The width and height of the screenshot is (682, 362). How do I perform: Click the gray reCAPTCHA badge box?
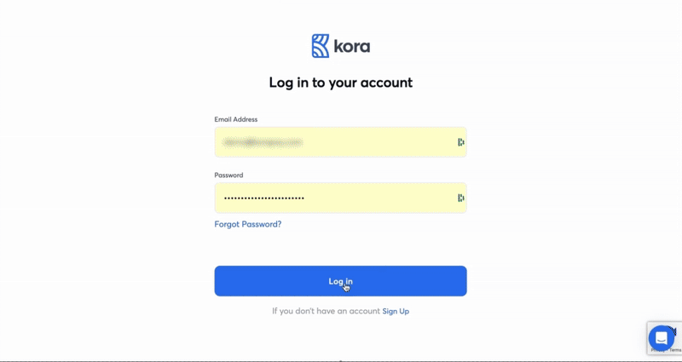(x=664, y=337)
